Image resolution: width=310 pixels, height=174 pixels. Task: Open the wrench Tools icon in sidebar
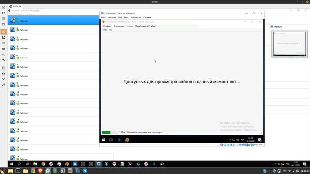coord(4,60)
